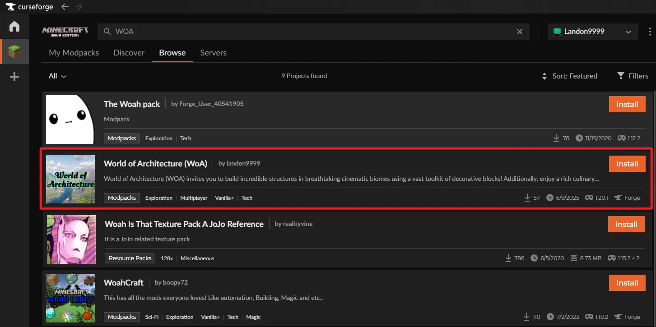Click file size icon beside 8.73 MB

574,258
